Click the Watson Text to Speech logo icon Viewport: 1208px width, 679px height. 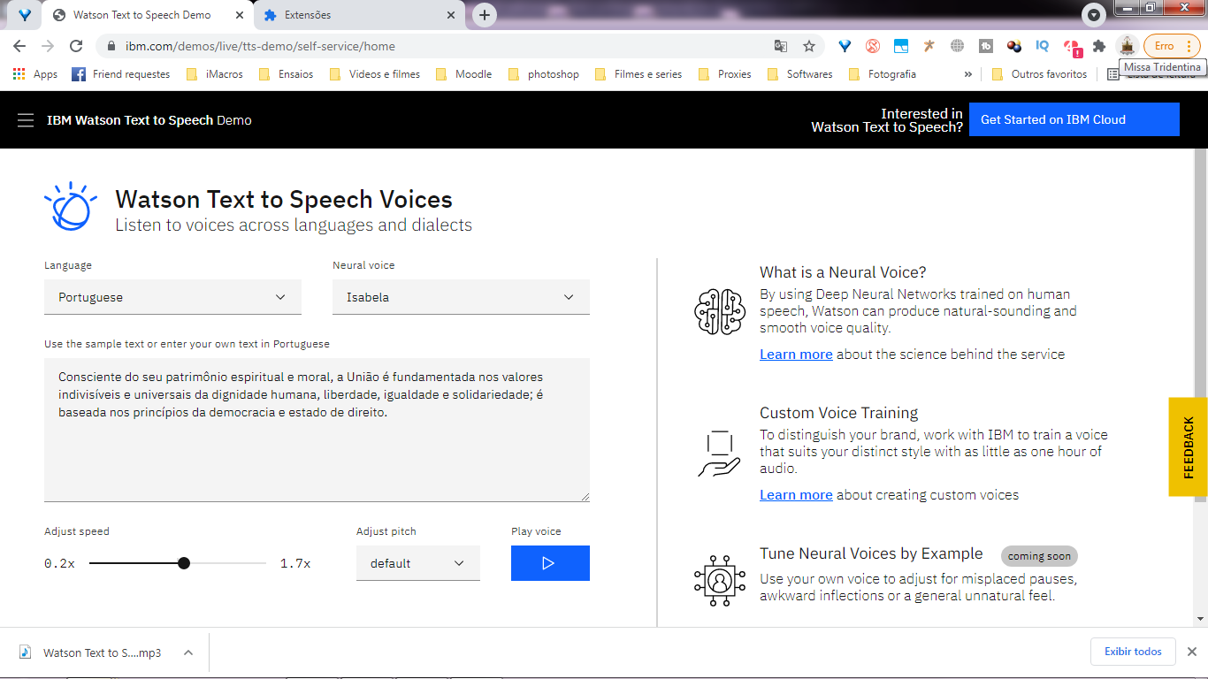[x=70, y=206]
